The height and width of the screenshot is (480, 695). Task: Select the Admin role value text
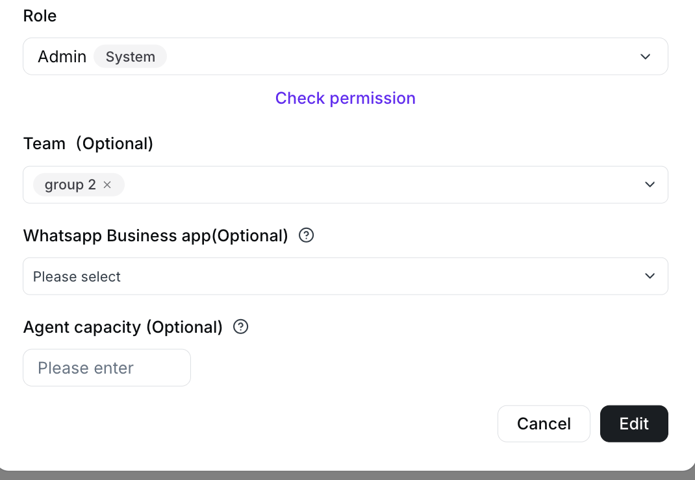[x=62, y=56]
